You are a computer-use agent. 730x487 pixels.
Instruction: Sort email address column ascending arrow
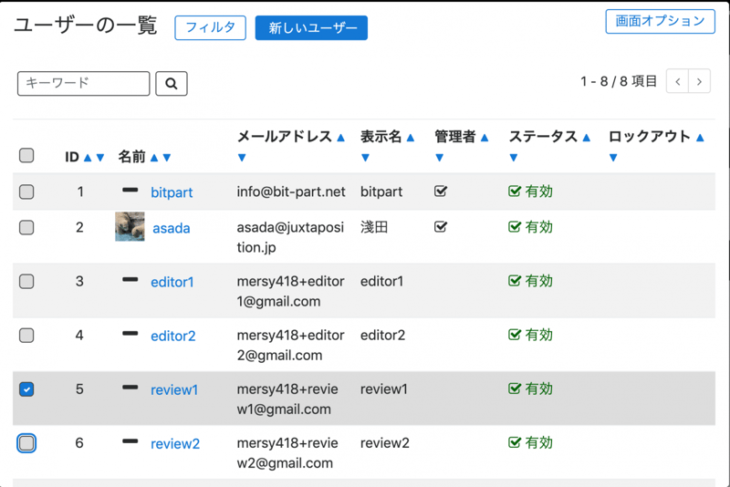click(340, 138)
